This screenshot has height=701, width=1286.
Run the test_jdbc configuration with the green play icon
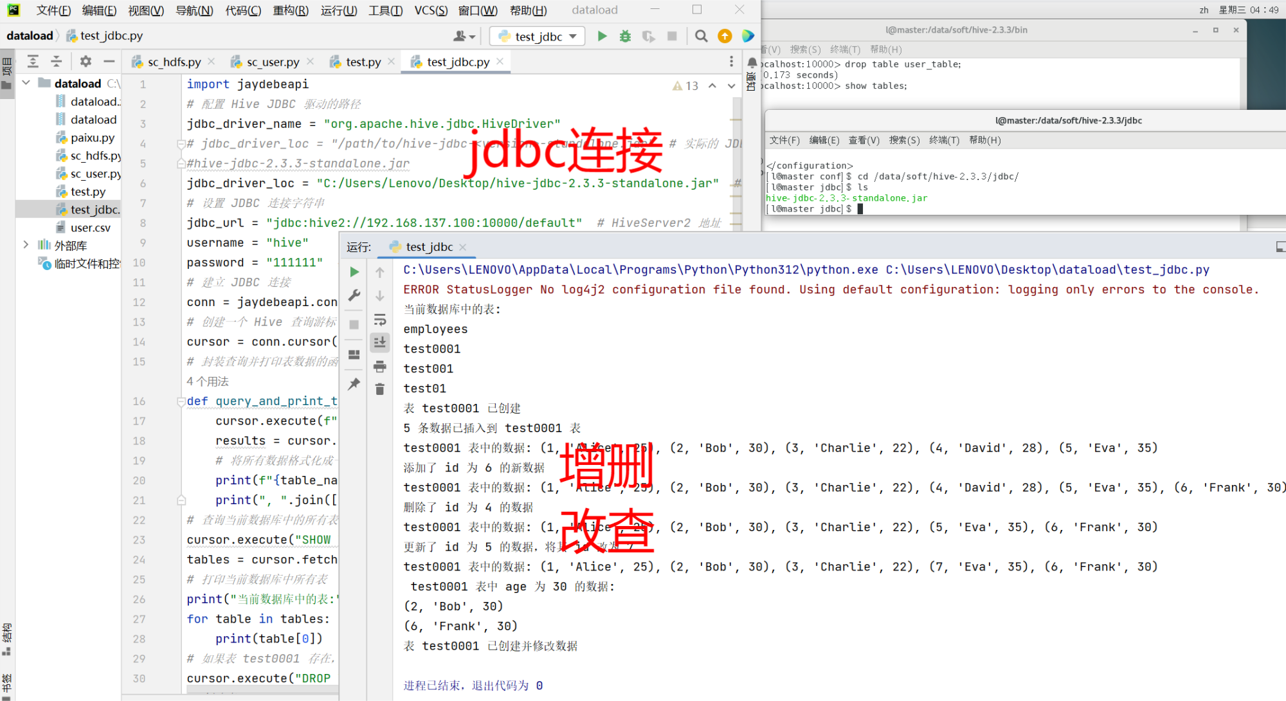(x=602, y=36)
